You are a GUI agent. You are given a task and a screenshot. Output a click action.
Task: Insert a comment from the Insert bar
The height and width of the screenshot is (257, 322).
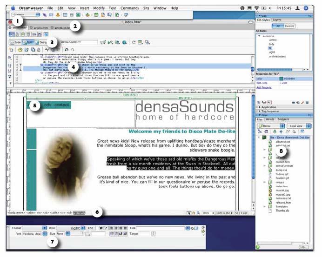(x=109, y=15)
